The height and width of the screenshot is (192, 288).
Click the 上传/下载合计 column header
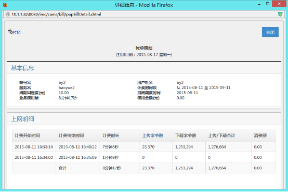(x=221, y=136)
